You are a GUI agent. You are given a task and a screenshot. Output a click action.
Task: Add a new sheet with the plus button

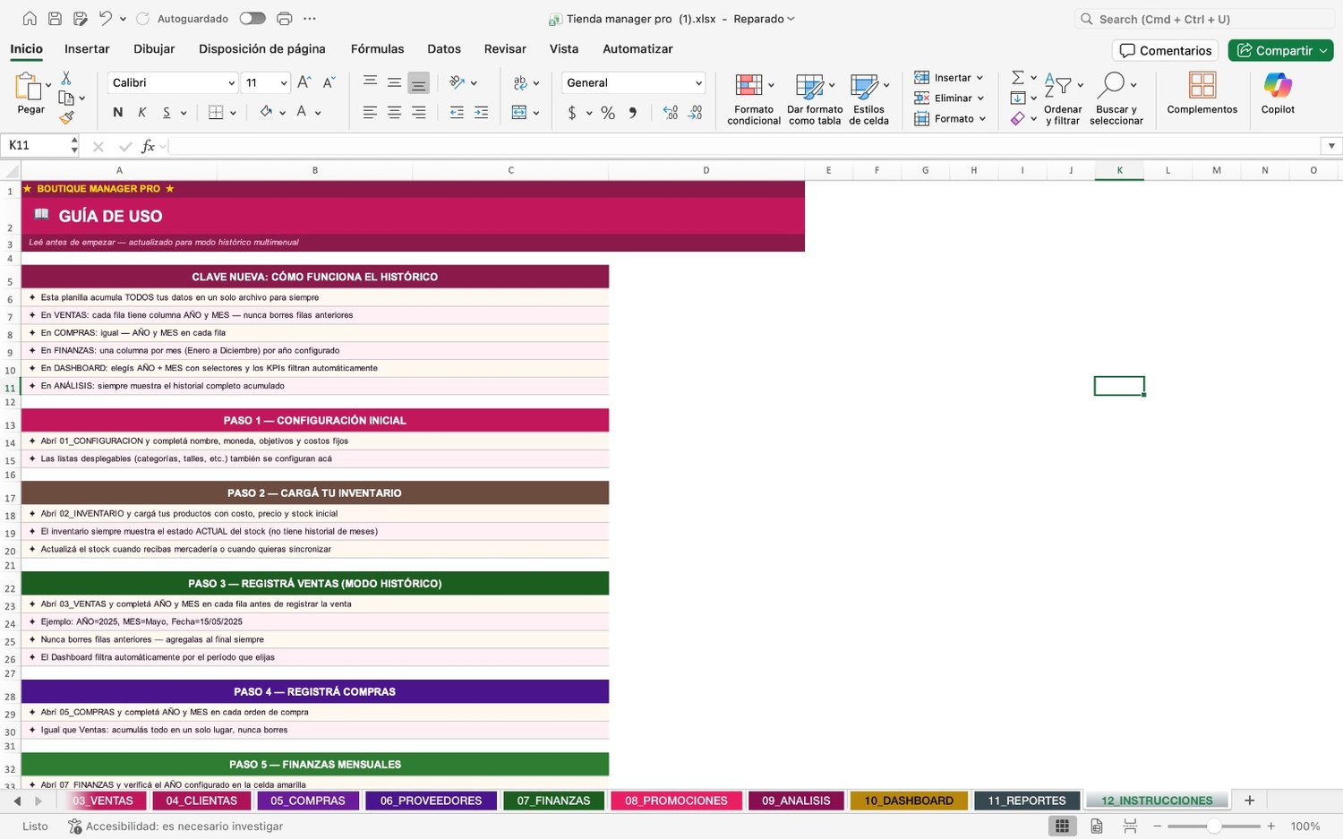pos(1250,800)
